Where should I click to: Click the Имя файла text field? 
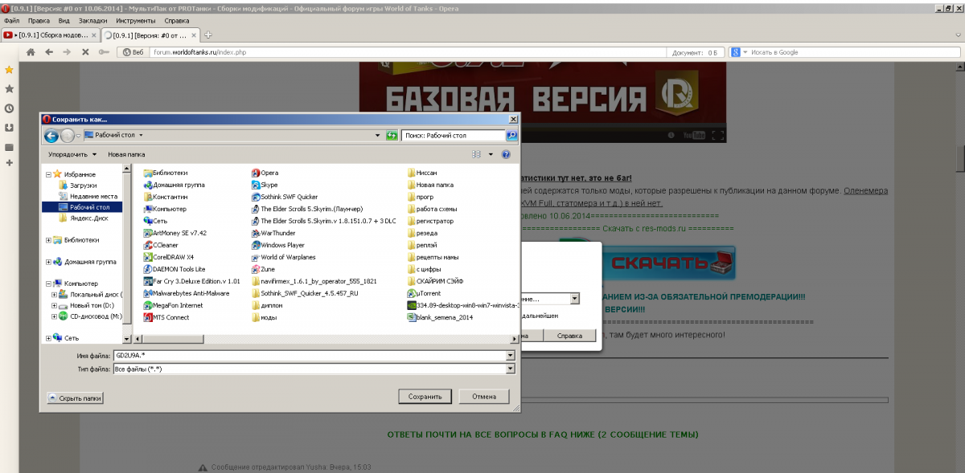click(310, 355)
